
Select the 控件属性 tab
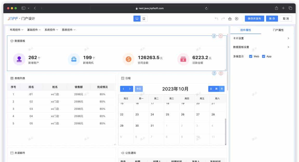click(245, 30)
